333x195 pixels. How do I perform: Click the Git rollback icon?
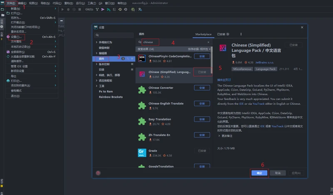click(x=126, y=9)
